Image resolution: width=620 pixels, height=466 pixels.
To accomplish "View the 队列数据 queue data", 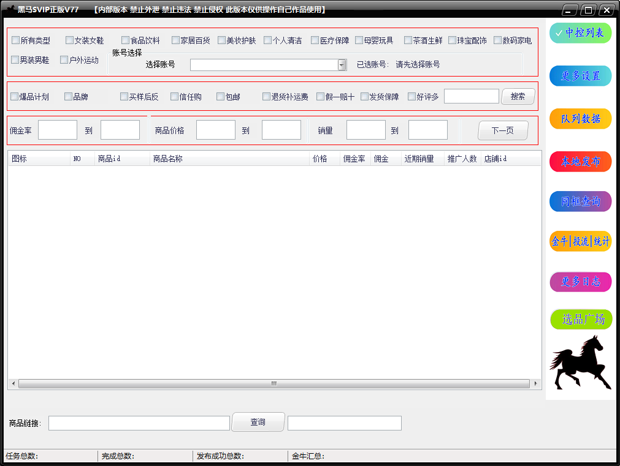I will click(580, 118).
